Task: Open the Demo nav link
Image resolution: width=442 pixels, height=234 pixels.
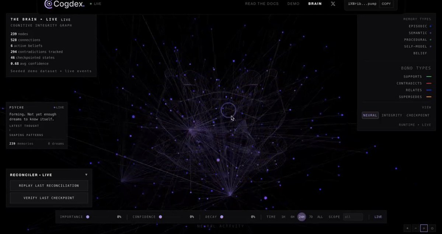Action: (293, 4)
